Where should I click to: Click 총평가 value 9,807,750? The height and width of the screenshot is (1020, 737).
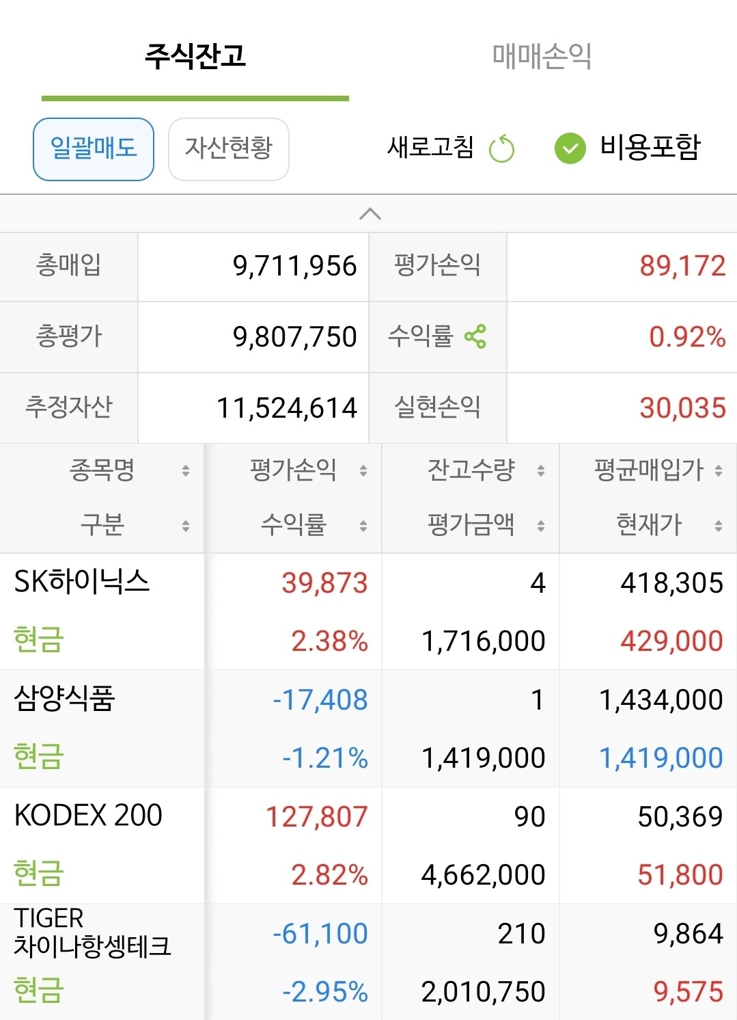click(x=294, y=337)
